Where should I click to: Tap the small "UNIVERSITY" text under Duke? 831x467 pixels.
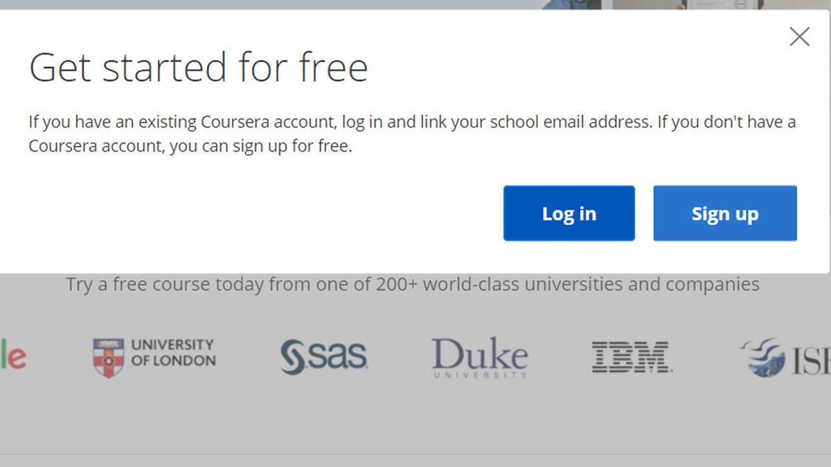pos(480,375)
